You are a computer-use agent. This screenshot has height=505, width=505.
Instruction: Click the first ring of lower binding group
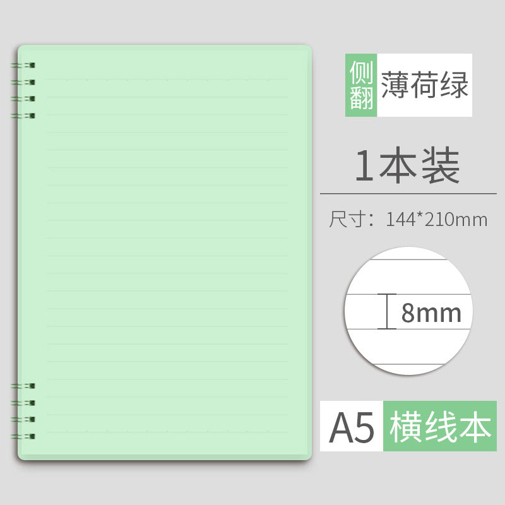(23, 386)
